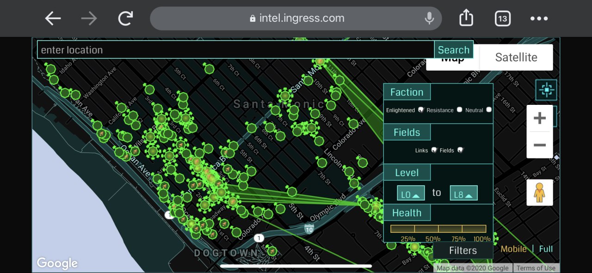Pick up the Street View pegman
Viewport: 592px width, 273px height.
(x=539, y=193)
